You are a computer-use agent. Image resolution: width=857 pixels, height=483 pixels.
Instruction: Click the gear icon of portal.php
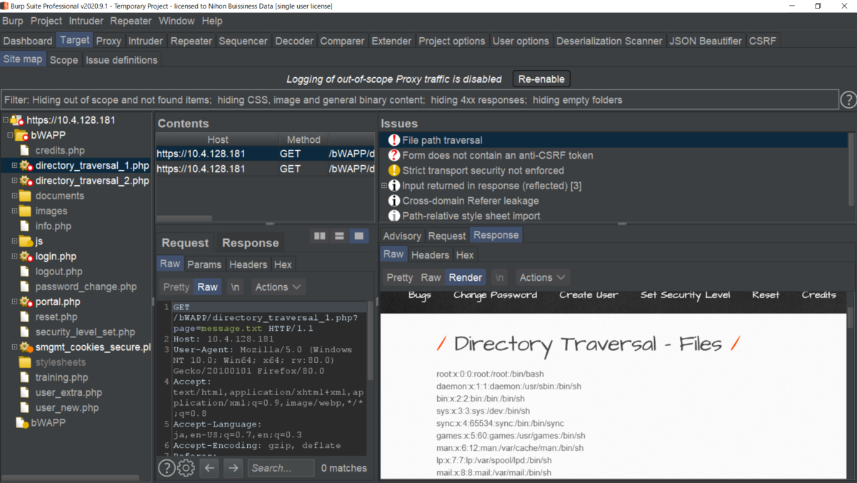pos(26,302)
